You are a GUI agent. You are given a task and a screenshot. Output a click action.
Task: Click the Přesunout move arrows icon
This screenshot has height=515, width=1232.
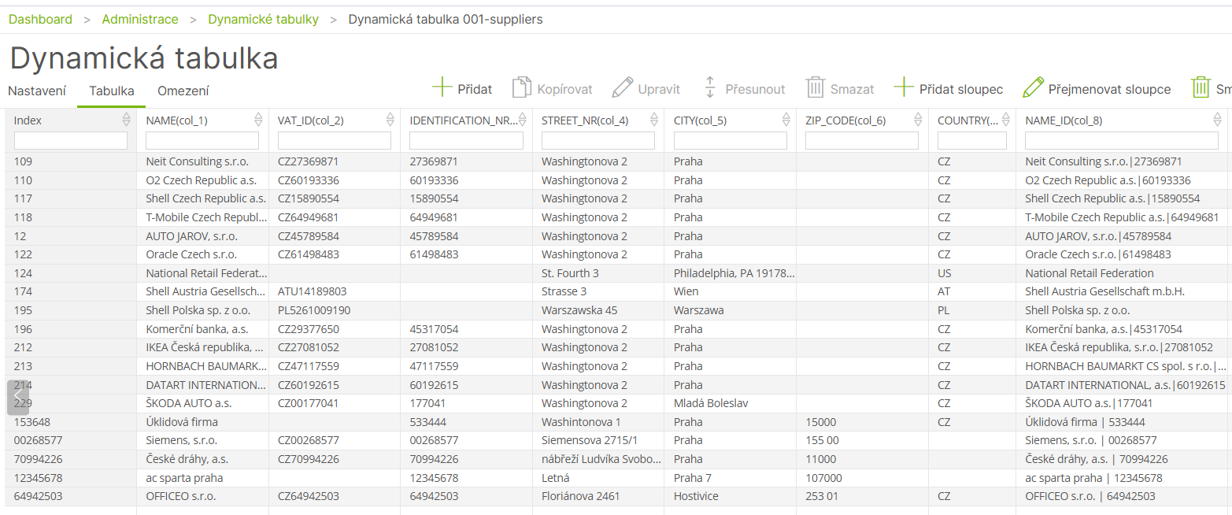coord(709,87)
